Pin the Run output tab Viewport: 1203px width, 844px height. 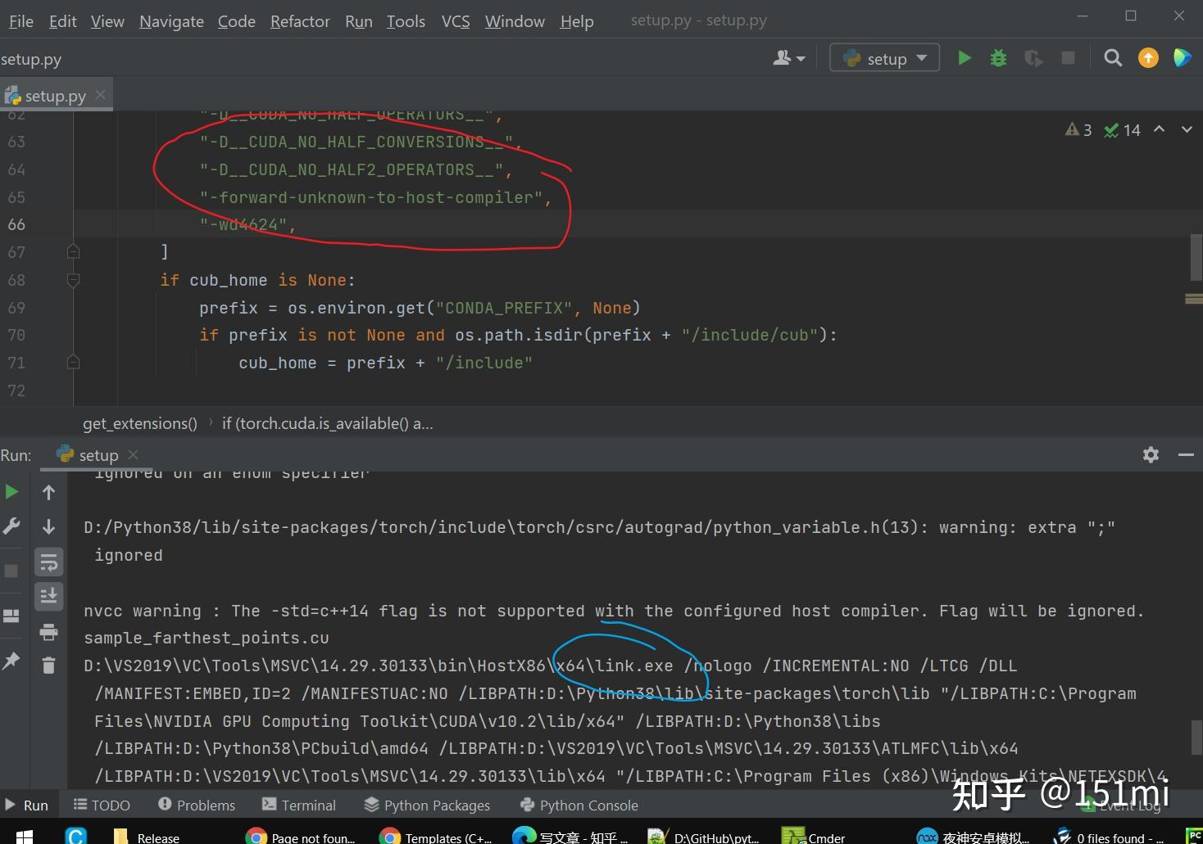click(11, 661)
